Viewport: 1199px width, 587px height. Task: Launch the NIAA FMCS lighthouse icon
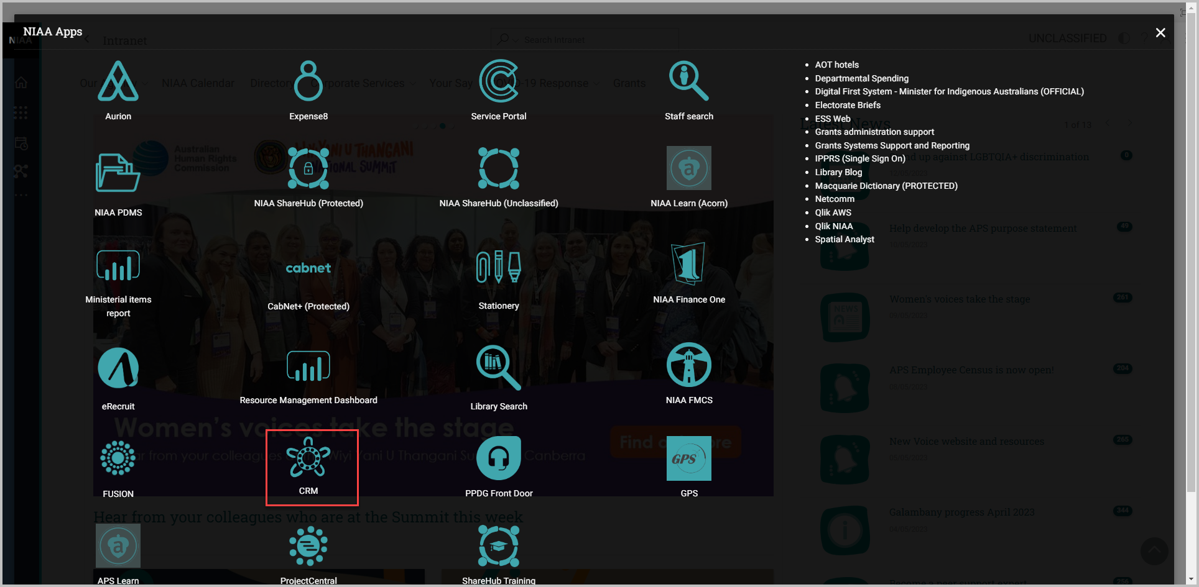(x=689, y=365)
